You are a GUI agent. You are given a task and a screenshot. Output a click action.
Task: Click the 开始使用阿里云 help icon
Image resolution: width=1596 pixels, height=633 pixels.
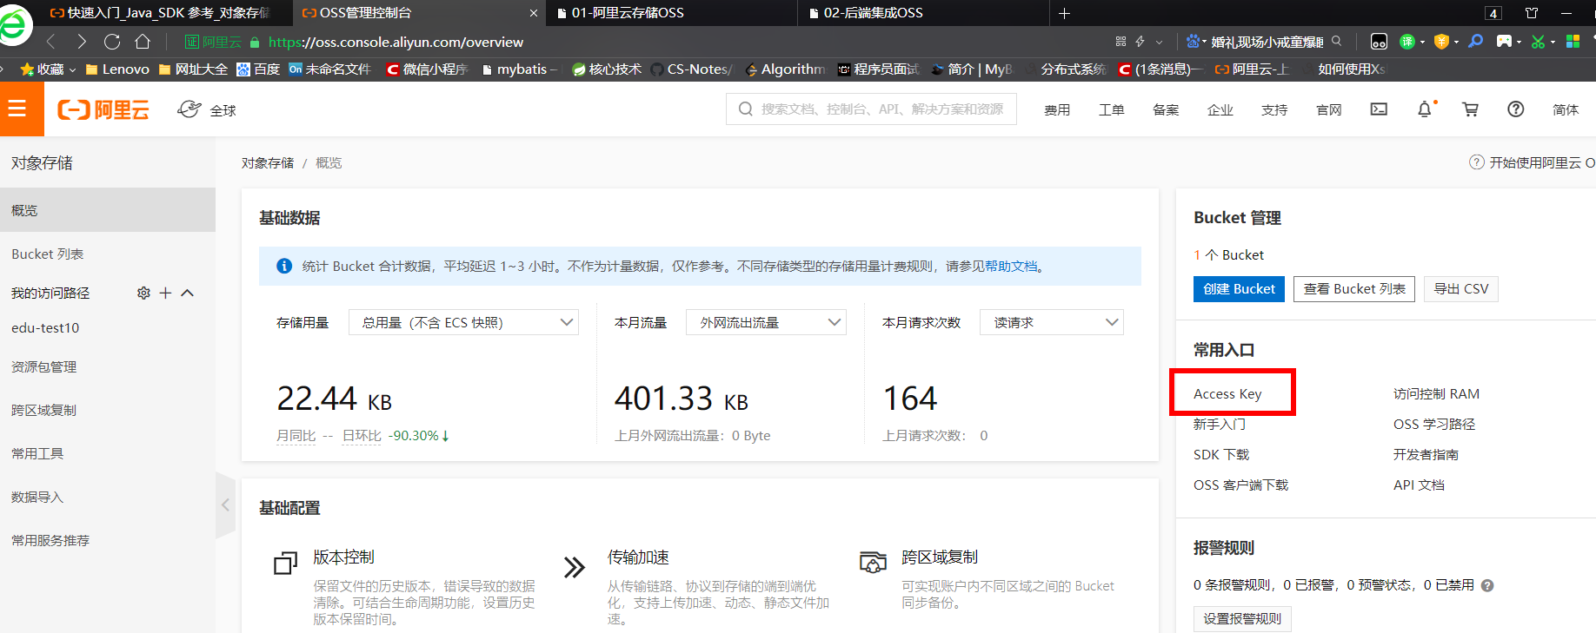(1477, 162)
